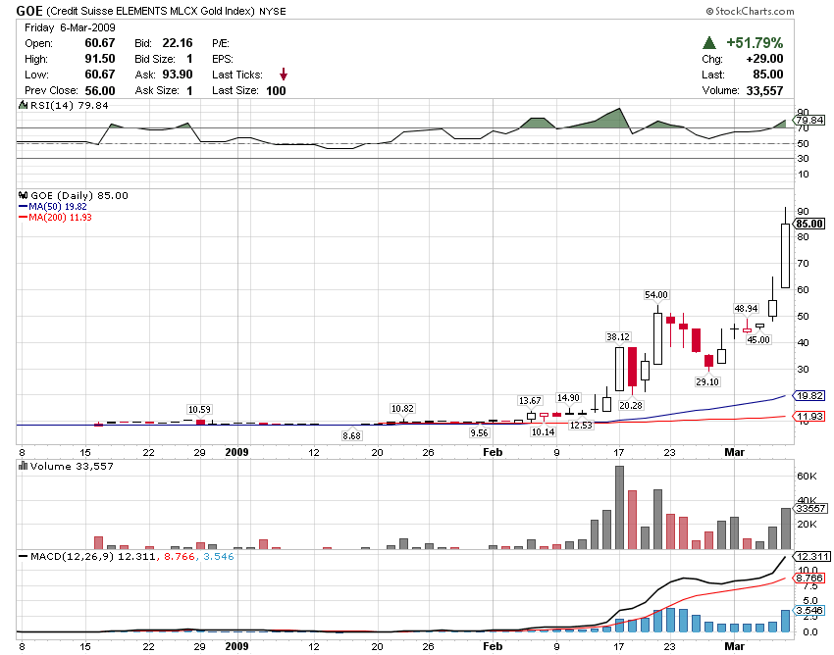Click the GOE (Daily) 85.00 chart label
The height and width of the screenshot is (655, 834).
click(x=79, y=196)
